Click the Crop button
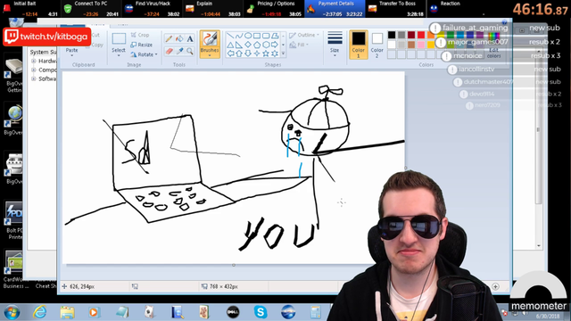571x321 pixels. (x=140, y=35)
